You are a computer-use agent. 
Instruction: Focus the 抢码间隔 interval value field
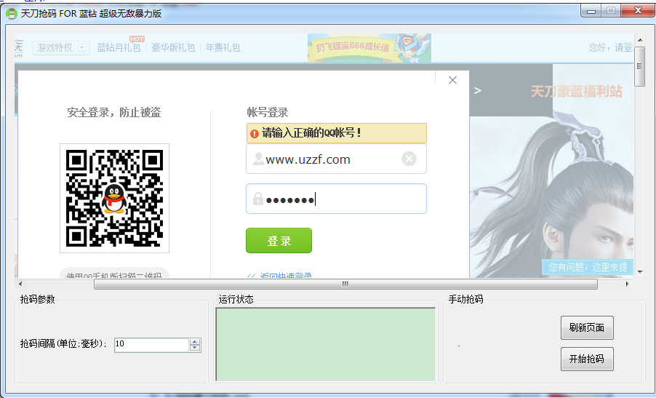coord(152,344)
